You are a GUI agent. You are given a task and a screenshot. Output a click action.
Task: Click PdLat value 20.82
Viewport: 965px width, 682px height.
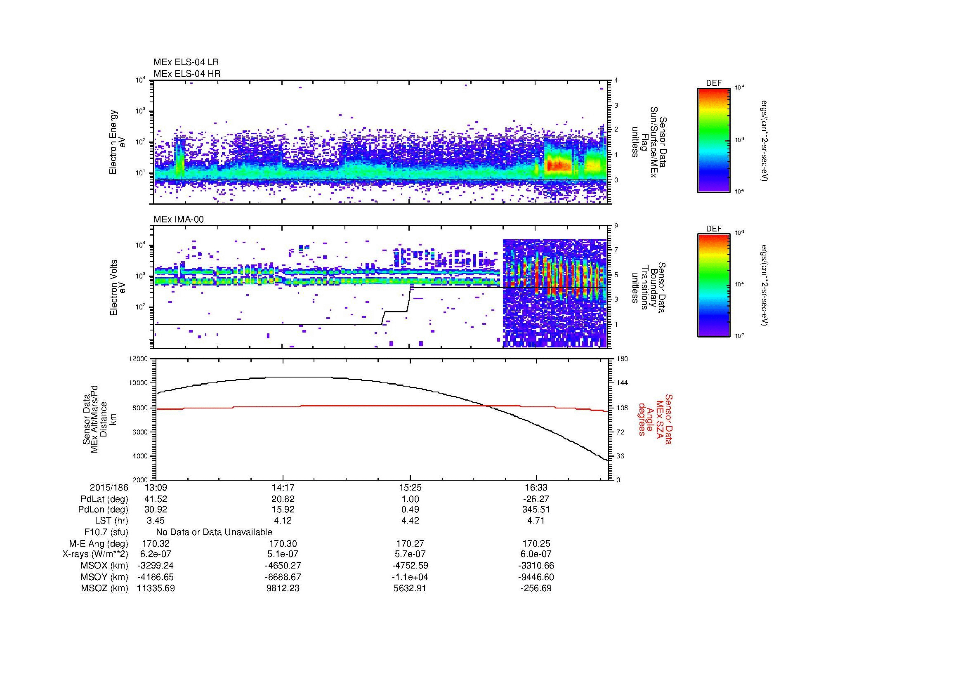283,499
